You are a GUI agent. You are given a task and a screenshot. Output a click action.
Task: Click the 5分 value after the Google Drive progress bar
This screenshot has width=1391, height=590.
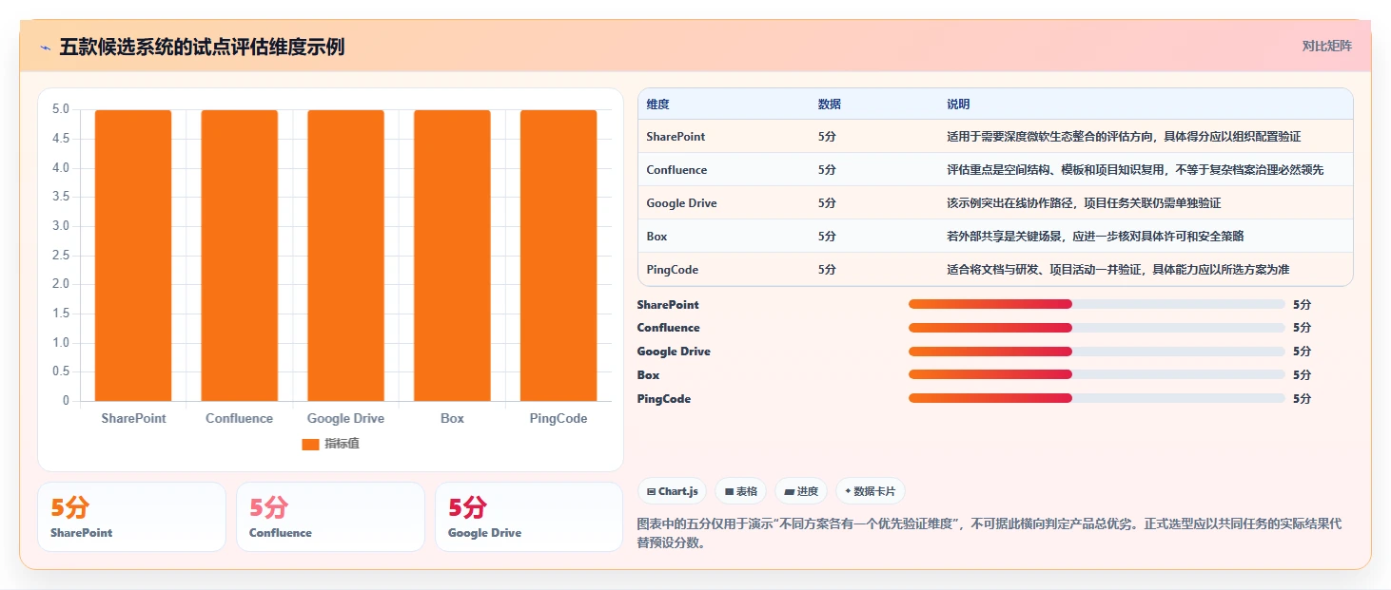(1302, 352)
